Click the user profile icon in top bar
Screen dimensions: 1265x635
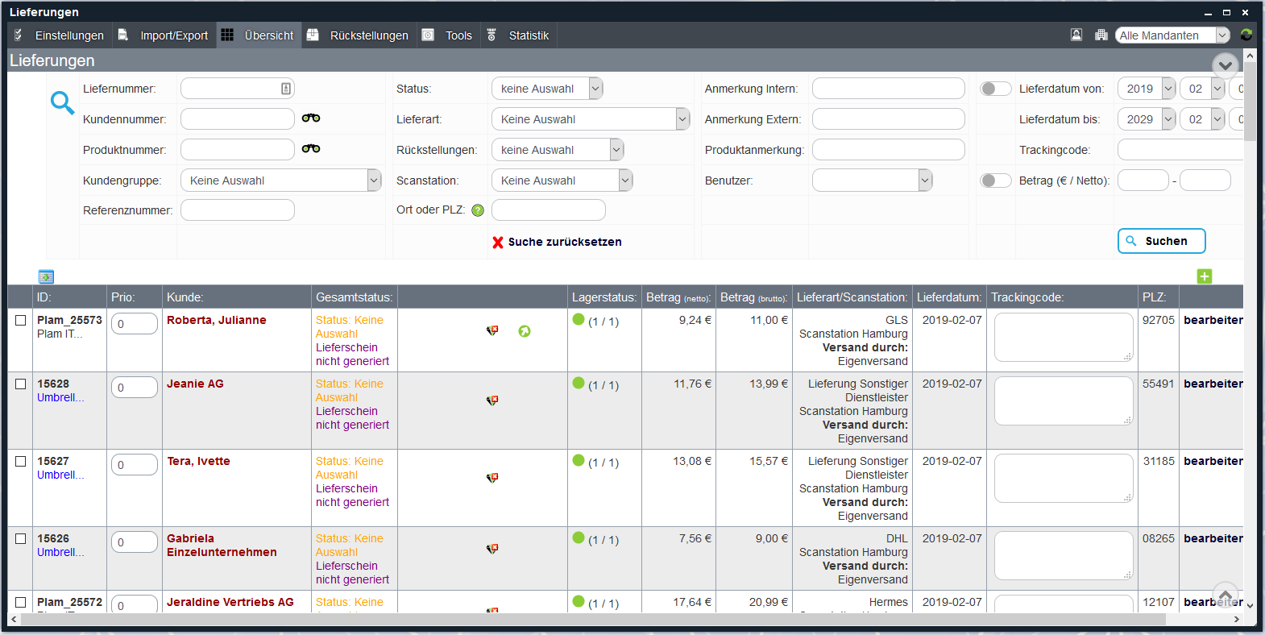point(1076,35)
